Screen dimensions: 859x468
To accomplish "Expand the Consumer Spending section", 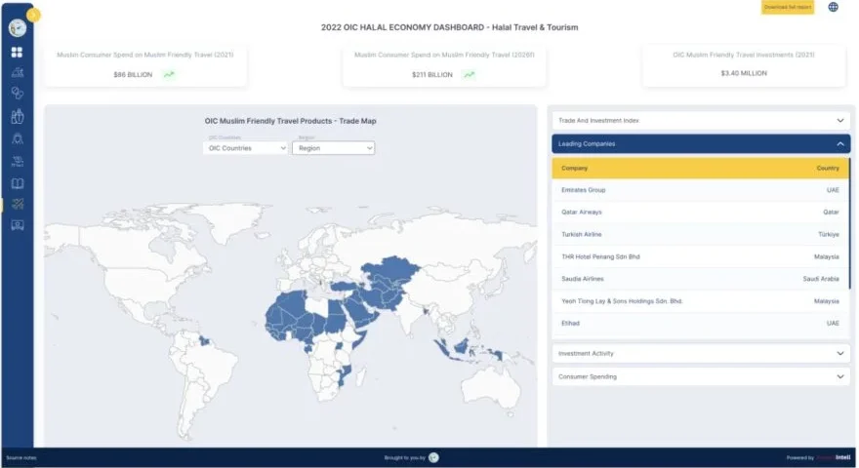I will [x=701, y=376].
